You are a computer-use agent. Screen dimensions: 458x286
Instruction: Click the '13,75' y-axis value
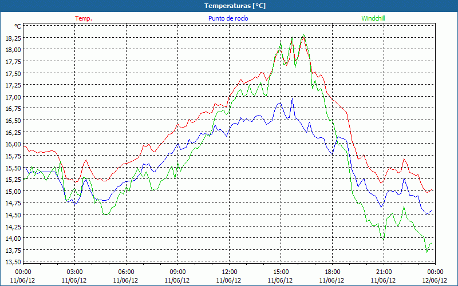(13, 251)
